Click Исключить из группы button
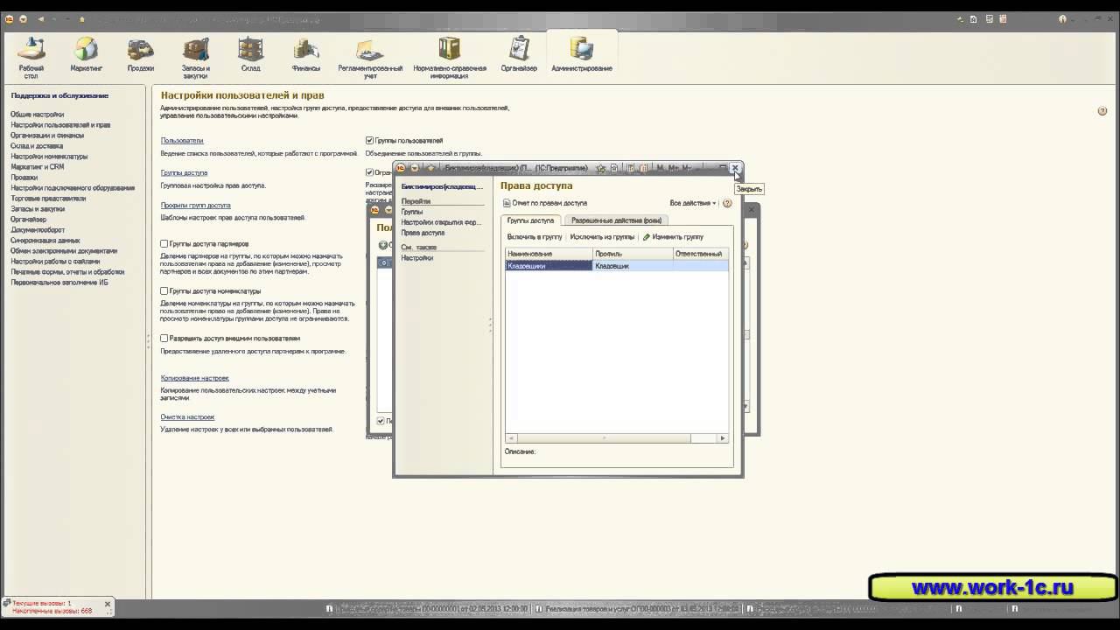 602,237
